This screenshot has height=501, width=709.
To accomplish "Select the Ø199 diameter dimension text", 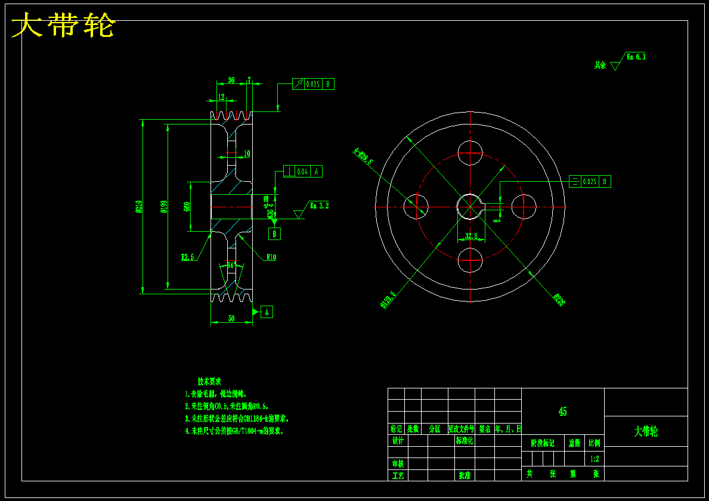I will 163,207.
